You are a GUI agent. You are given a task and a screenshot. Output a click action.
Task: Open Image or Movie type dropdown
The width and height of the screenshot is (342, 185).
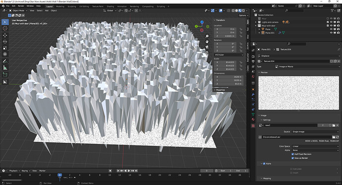pos(307,66)
